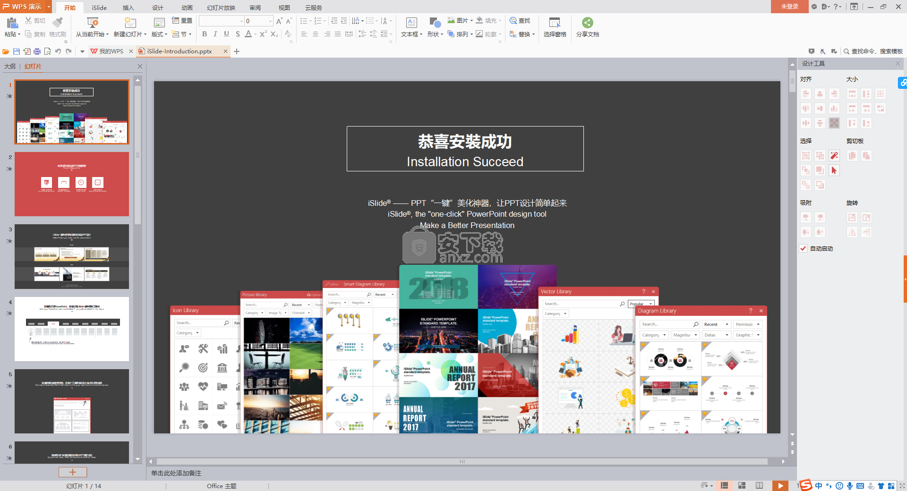Select slide 4 white thumbnail
907x491 pixels.
(x=72, y=329)
